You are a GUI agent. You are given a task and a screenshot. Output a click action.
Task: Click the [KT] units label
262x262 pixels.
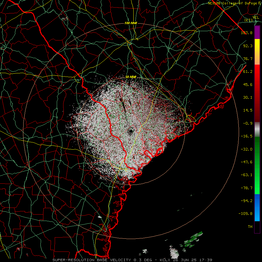[x=249, y=20]
